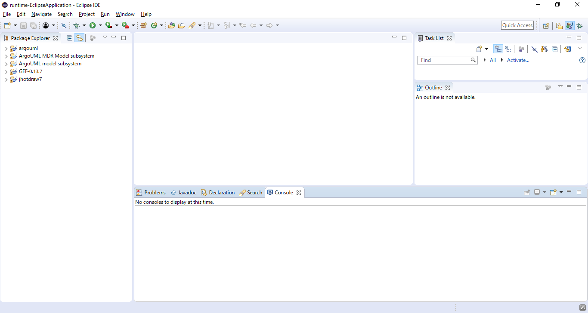Image resolution: width=588 pixels, height=313 pixels.
Task: Expand ArgoUML model subsystem project
Action: click(x=6, y=64)
